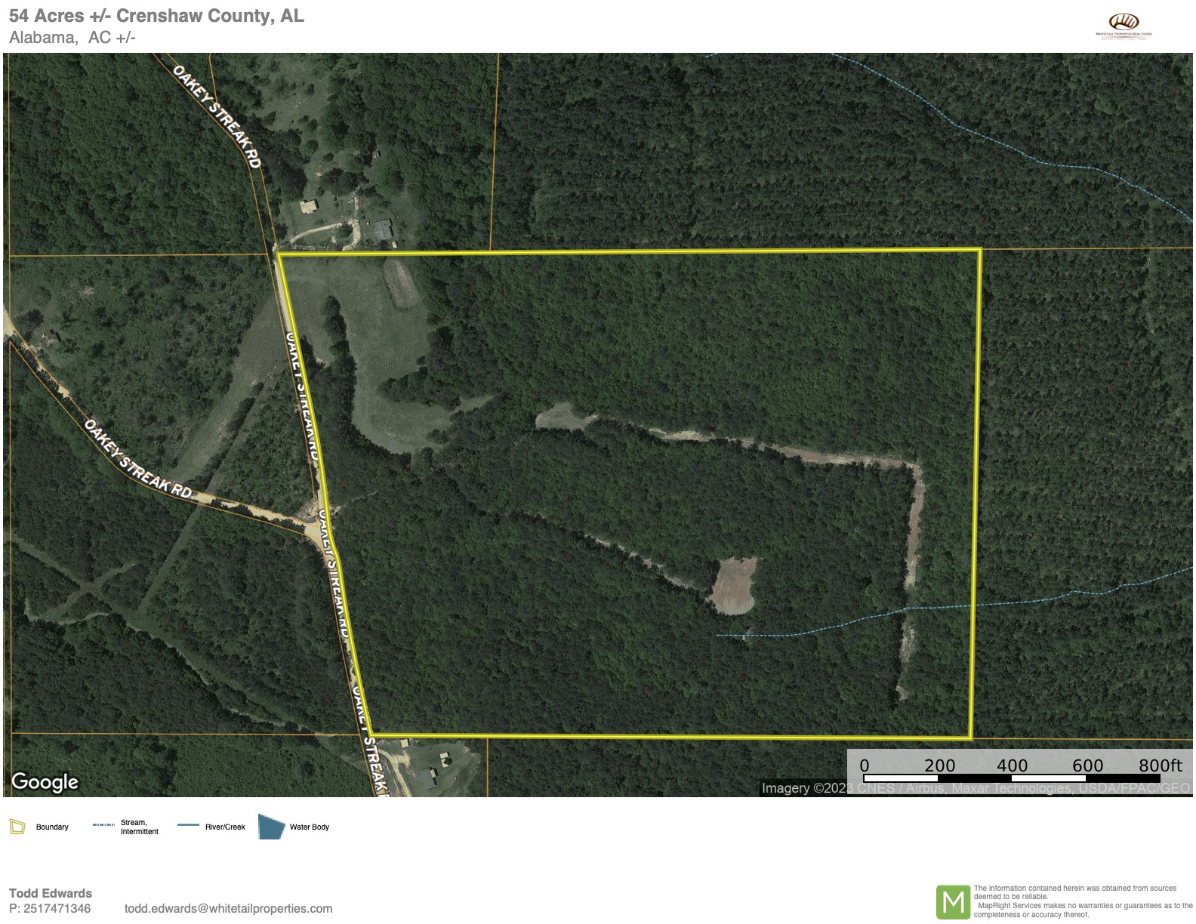Click the Google logo on the map
The width and height of the screenshot is (1196, 924).
click(45, 781)
